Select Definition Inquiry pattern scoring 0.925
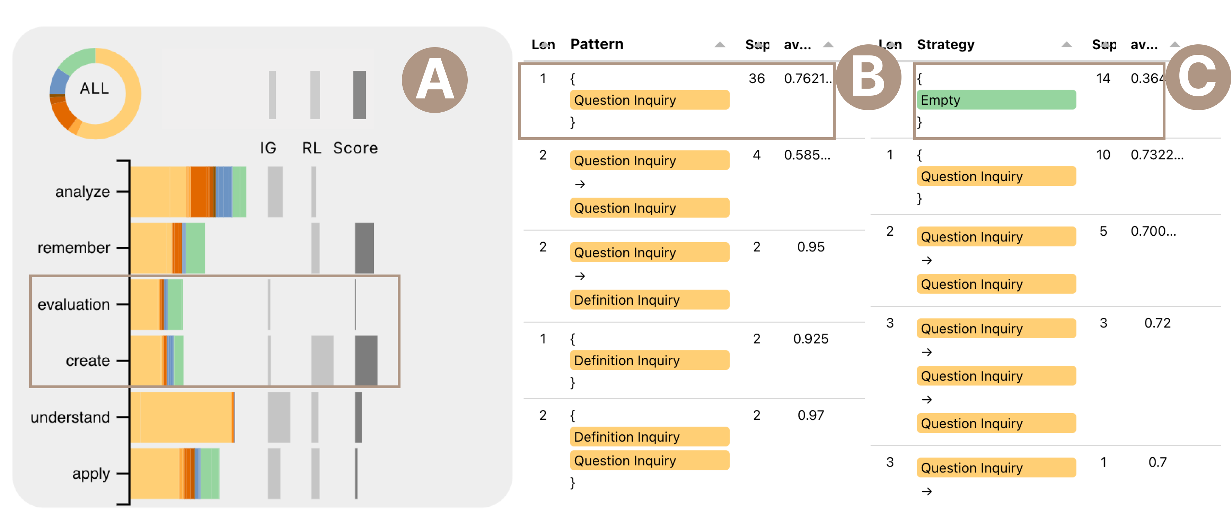The image size is (1232, 531). tap(650, 360)
